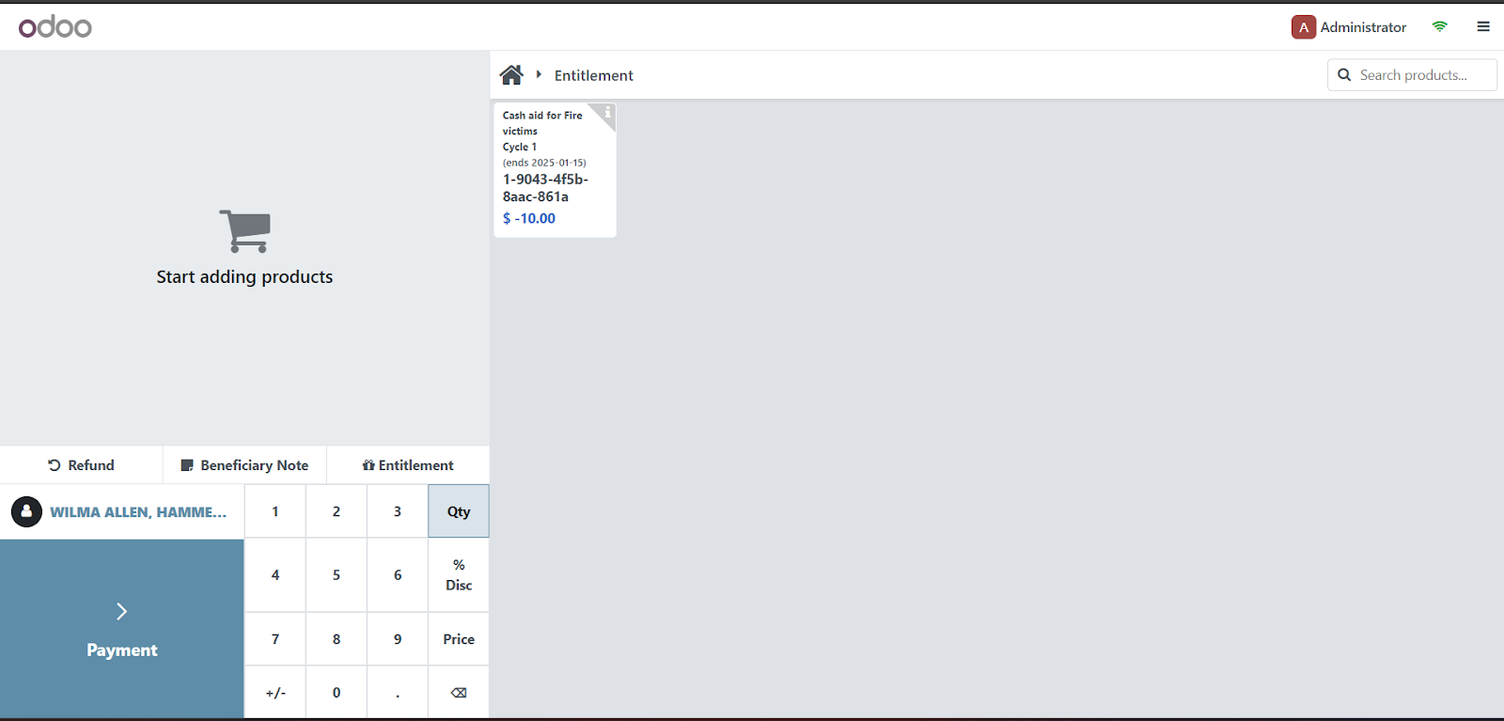This screenshot has width=1504, height=721.
Task: Check the wifi connection status icon
Action: coord(1439,27)
